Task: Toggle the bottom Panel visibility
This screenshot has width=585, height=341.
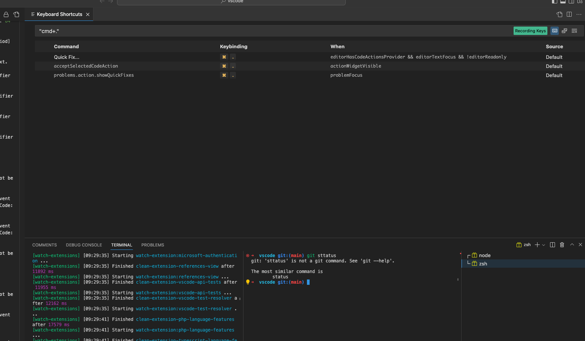Action: (x=563, y=2)
